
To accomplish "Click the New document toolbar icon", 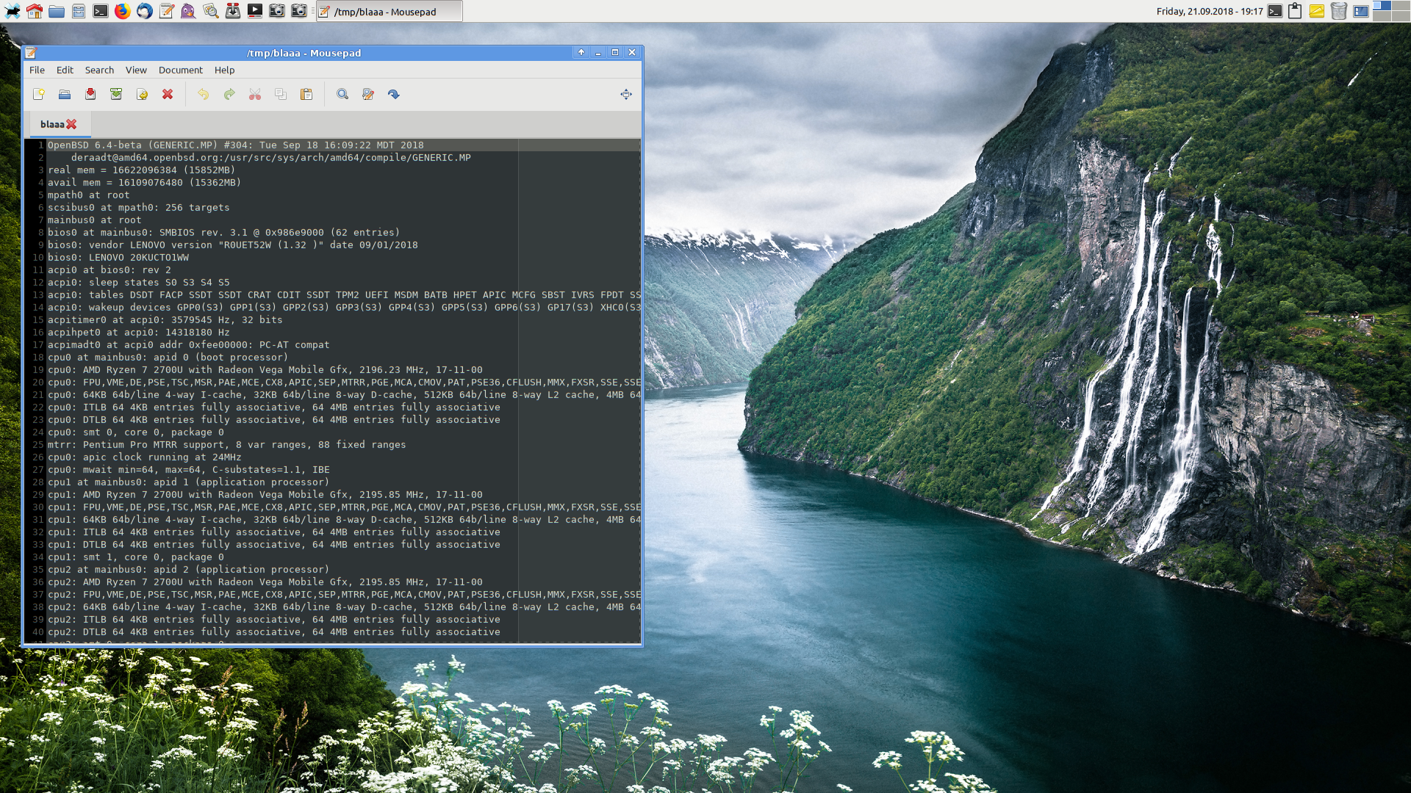I will (x=39, y=94).
